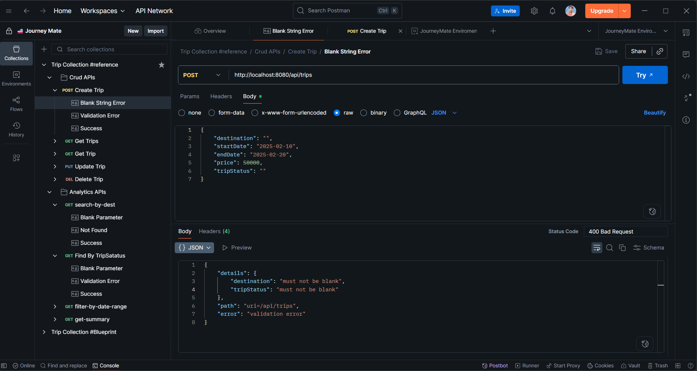Open the POST method dropdown

[202, 75]
